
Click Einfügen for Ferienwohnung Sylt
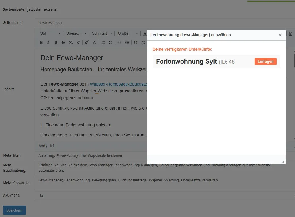pos(265,61)
